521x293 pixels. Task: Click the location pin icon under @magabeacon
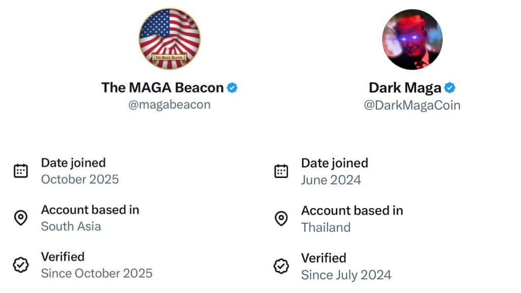21,218
